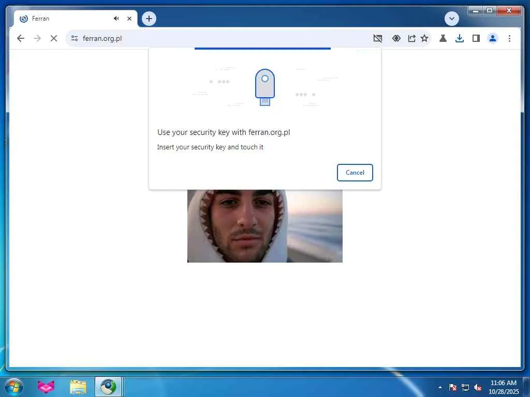
Task: Click the photo on the page
Action: pyautogui.click(x=264, y=226)
